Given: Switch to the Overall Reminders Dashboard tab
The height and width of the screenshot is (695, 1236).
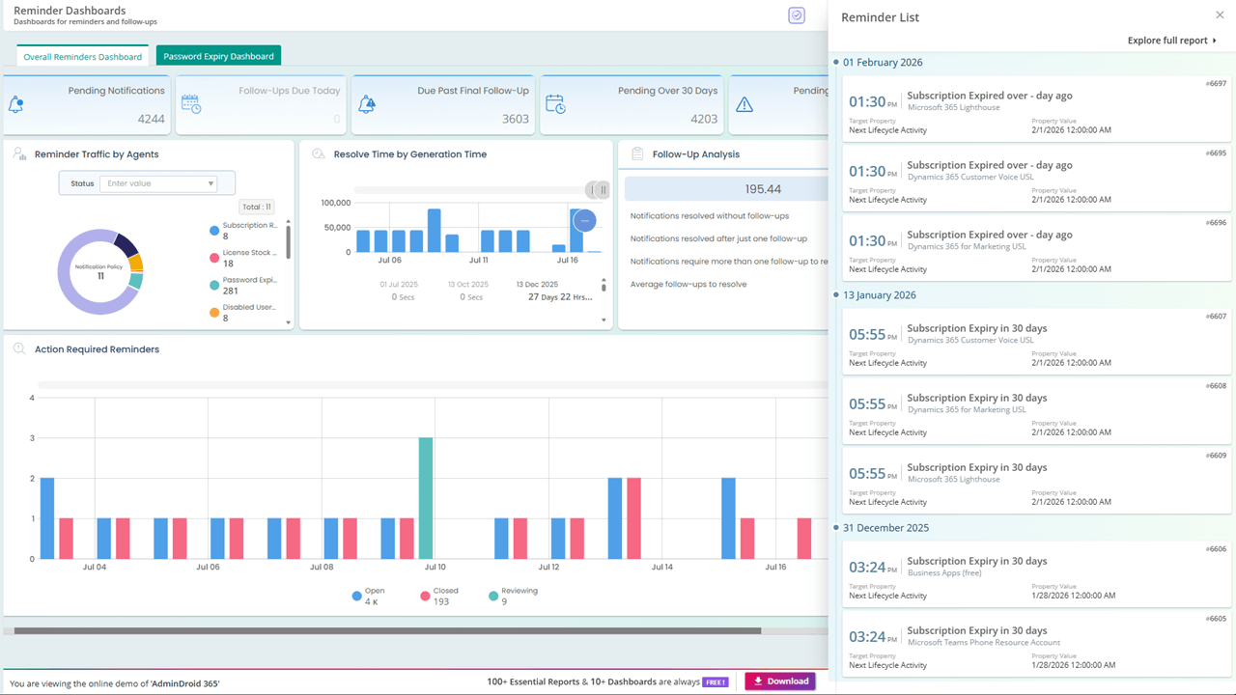Looking at the screenshot, I should (x=83, y=56).
